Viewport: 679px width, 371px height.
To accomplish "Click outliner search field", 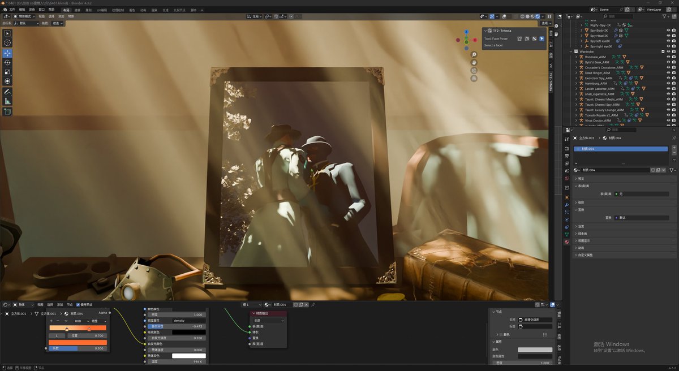I will pos(617,17).
